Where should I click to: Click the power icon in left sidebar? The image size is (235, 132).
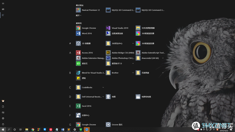[x=3, y=124]
